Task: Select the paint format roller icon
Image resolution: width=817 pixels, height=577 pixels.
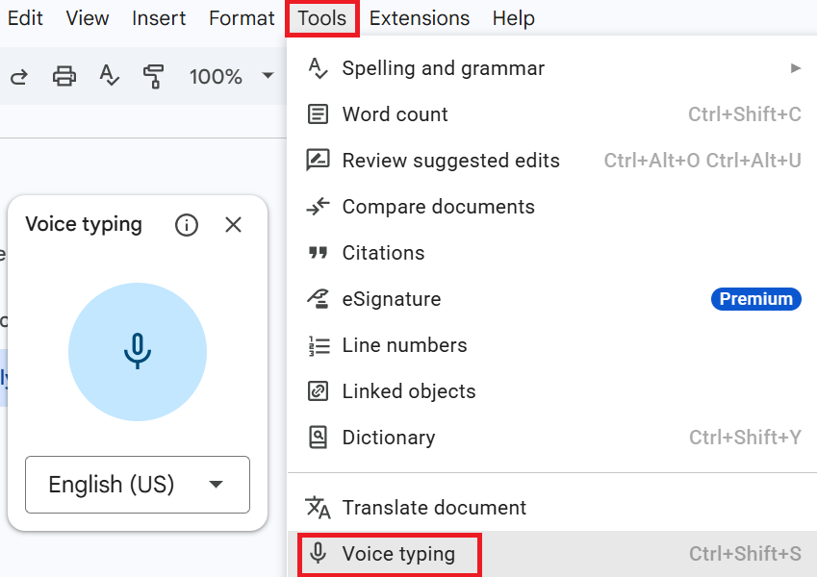Action: pos(154,76)
